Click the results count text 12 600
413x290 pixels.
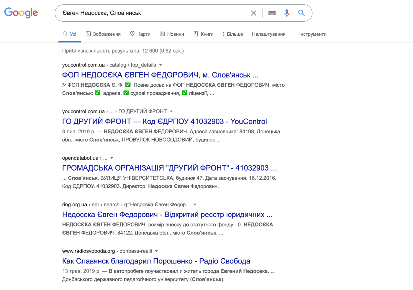(123, 51)
